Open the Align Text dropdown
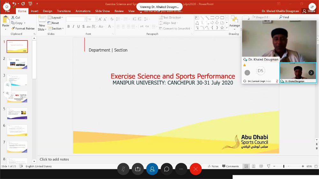The image size is (319, 179). (168, 23)
